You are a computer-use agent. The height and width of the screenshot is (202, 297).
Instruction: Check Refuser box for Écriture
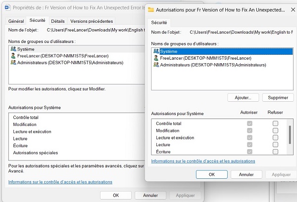pyautogui.click(x=275, y=152)
